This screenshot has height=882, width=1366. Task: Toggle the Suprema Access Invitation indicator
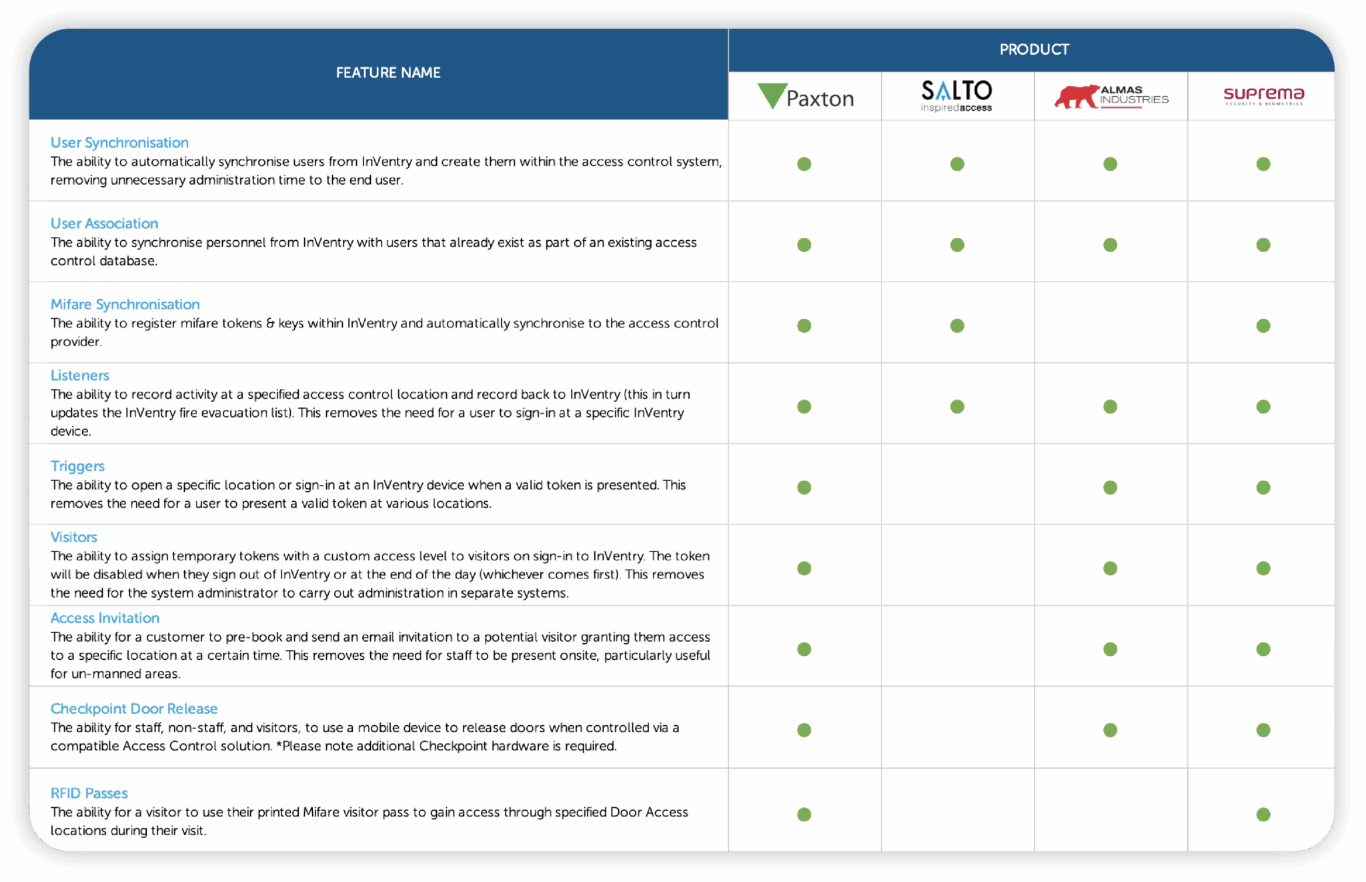pos(1263,648)
